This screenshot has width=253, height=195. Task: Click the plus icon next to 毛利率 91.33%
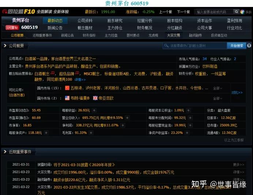pyautogui.click(x=91, y=133)
